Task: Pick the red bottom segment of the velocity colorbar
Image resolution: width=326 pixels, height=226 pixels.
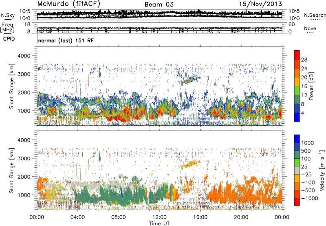Action: [x=297, y=202]
